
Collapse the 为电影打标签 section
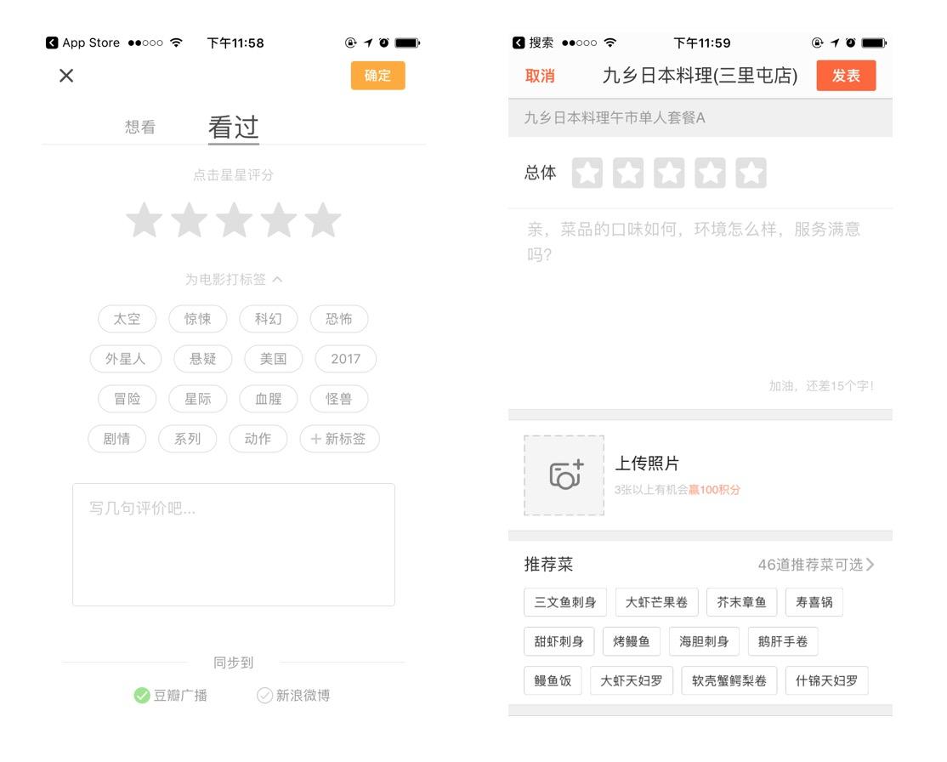click(x=234, y=278)
